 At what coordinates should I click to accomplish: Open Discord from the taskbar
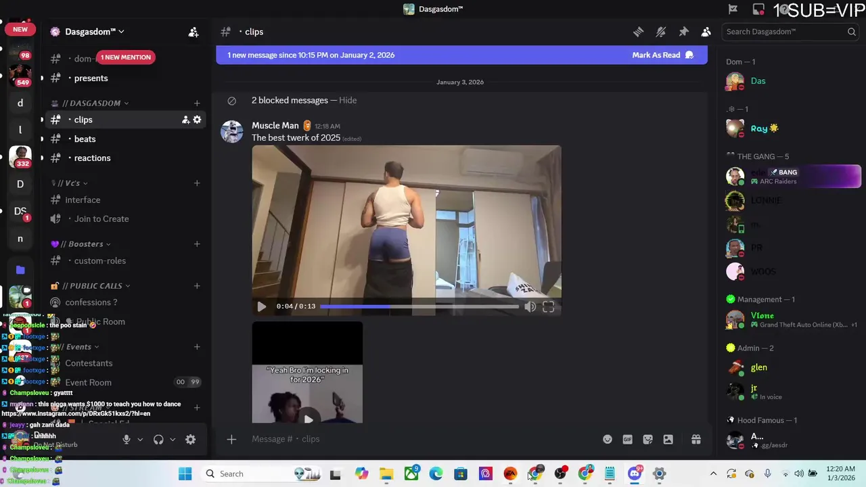click(635, 474)
